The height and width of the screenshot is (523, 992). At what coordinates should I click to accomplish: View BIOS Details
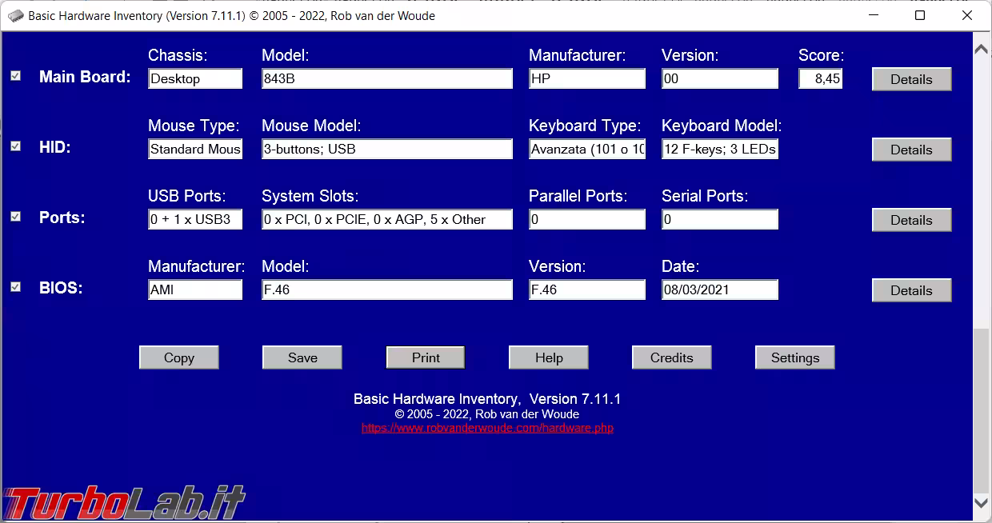tap(911, 290)
